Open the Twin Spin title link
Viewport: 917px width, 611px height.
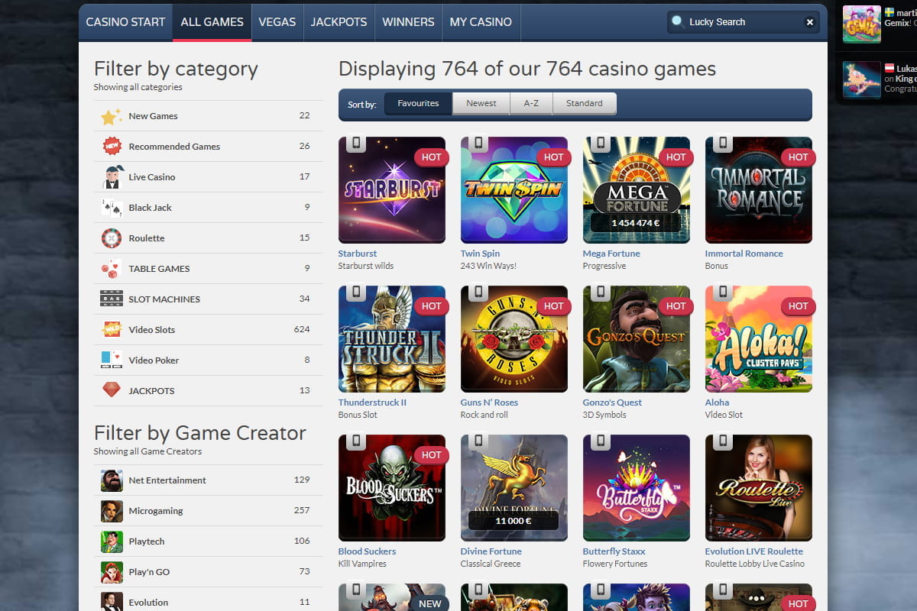(x=480, y=254)
